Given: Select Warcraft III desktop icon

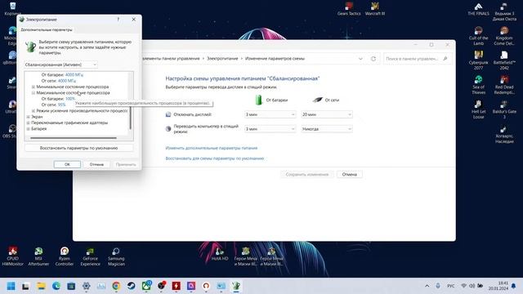Looking at the screenshot, I should pyautogui.click(x=375, y=9).
